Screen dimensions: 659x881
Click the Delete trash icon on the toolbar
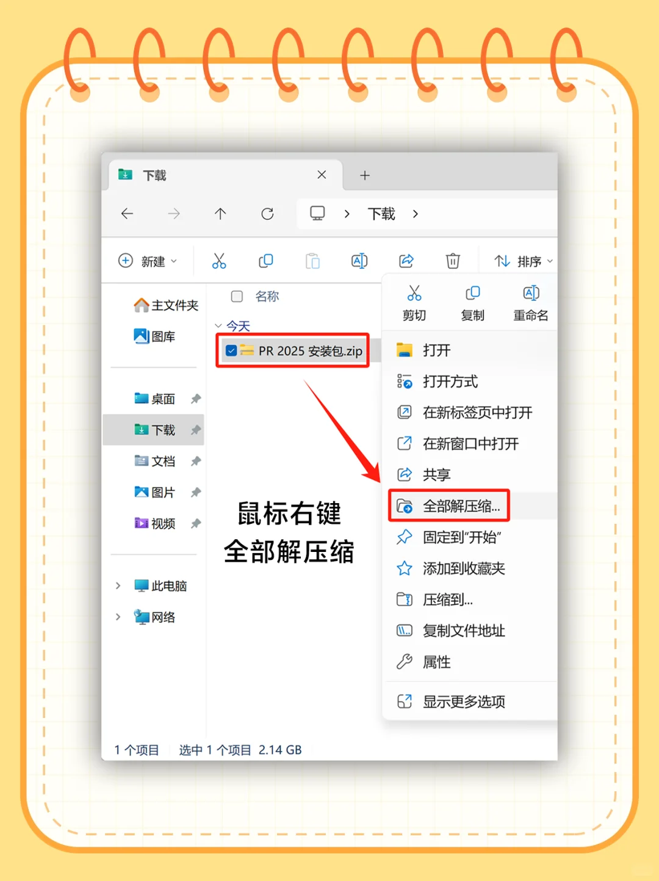(x=453, y=261)
